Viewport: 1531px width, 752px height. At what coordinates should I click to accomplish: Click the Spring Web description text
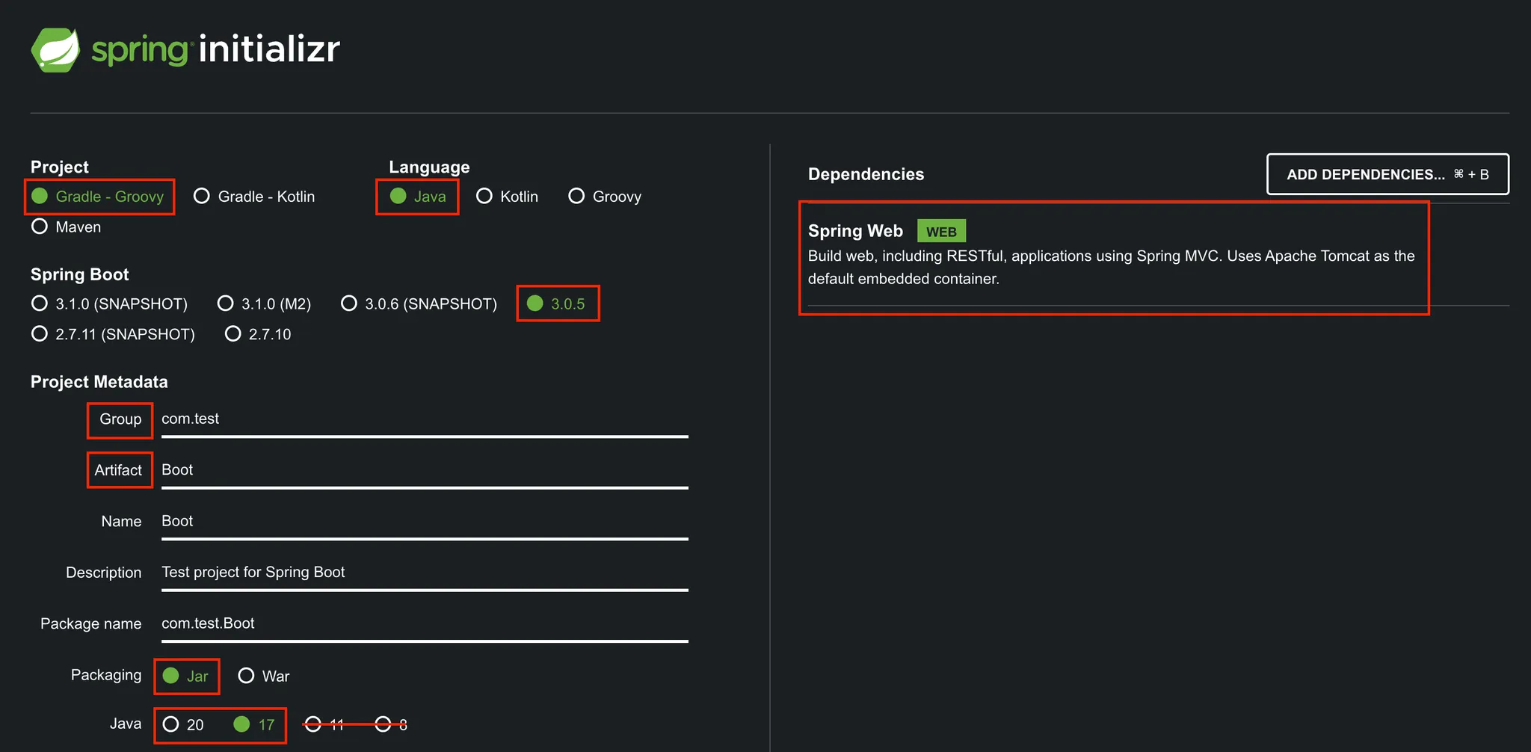coord(1112,267)
